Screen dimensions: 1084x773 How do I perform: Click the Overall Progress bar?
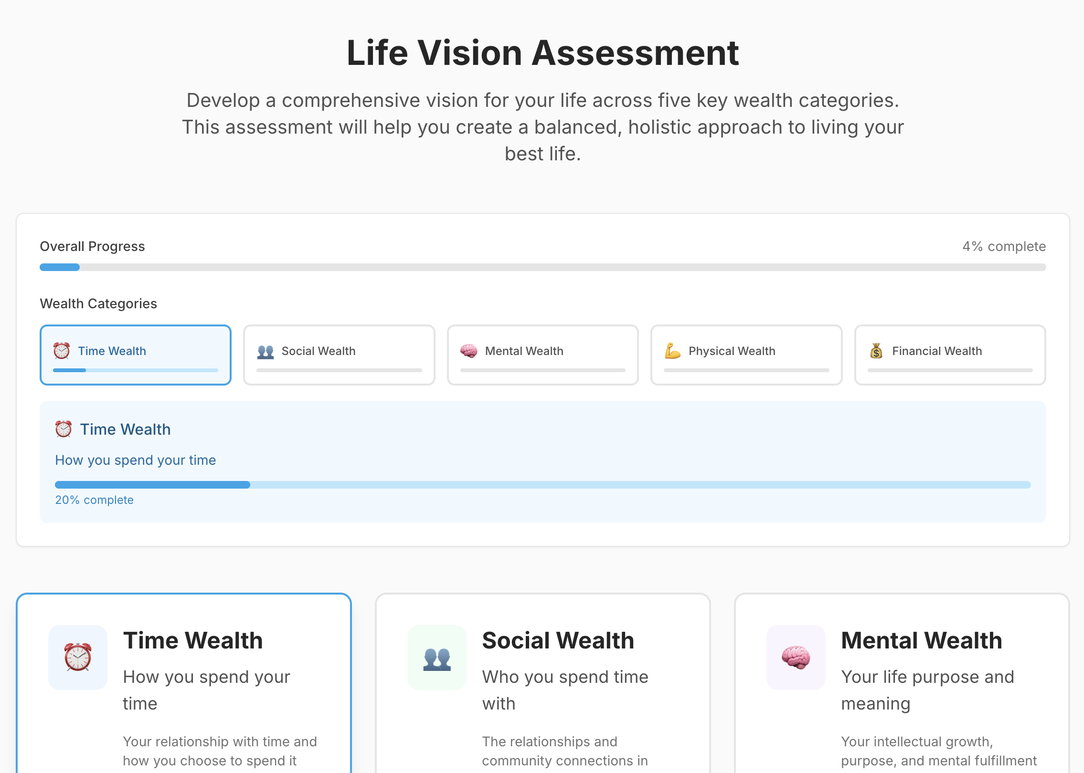(542, 267)
